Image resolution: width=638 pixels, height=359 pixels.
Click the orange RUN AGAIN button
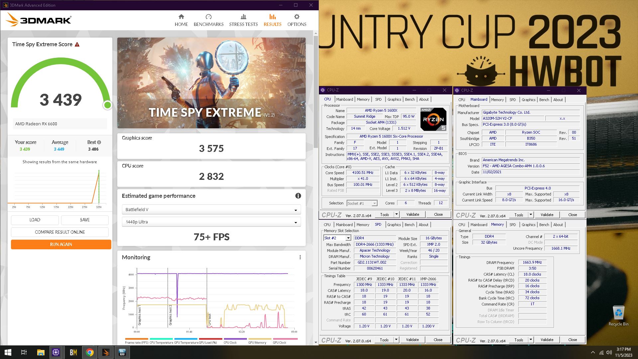click(x=61, y=244)
